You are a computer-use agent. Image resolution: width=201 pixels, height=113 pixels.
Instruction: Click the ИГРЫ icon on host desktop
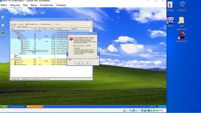coord(170,7)
